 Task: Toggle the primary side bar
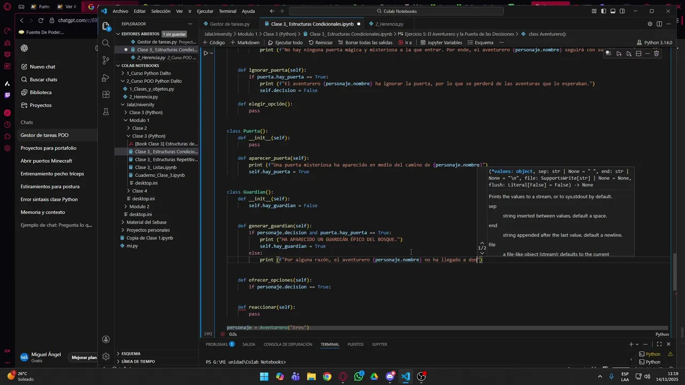pyautogui.click(x=604, y=11)
